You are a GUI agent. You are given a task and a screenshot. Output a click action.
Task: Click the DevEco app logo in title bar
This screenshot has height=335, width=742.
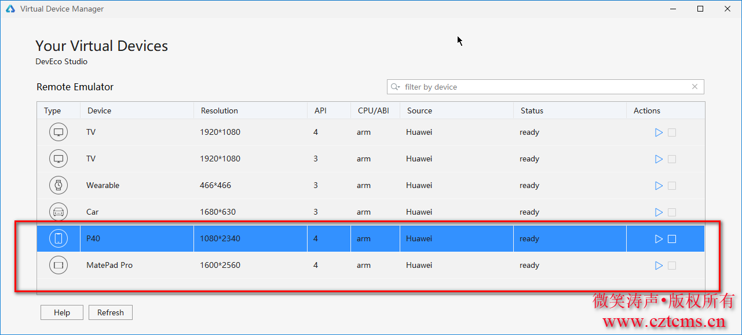tap(10, 9)
